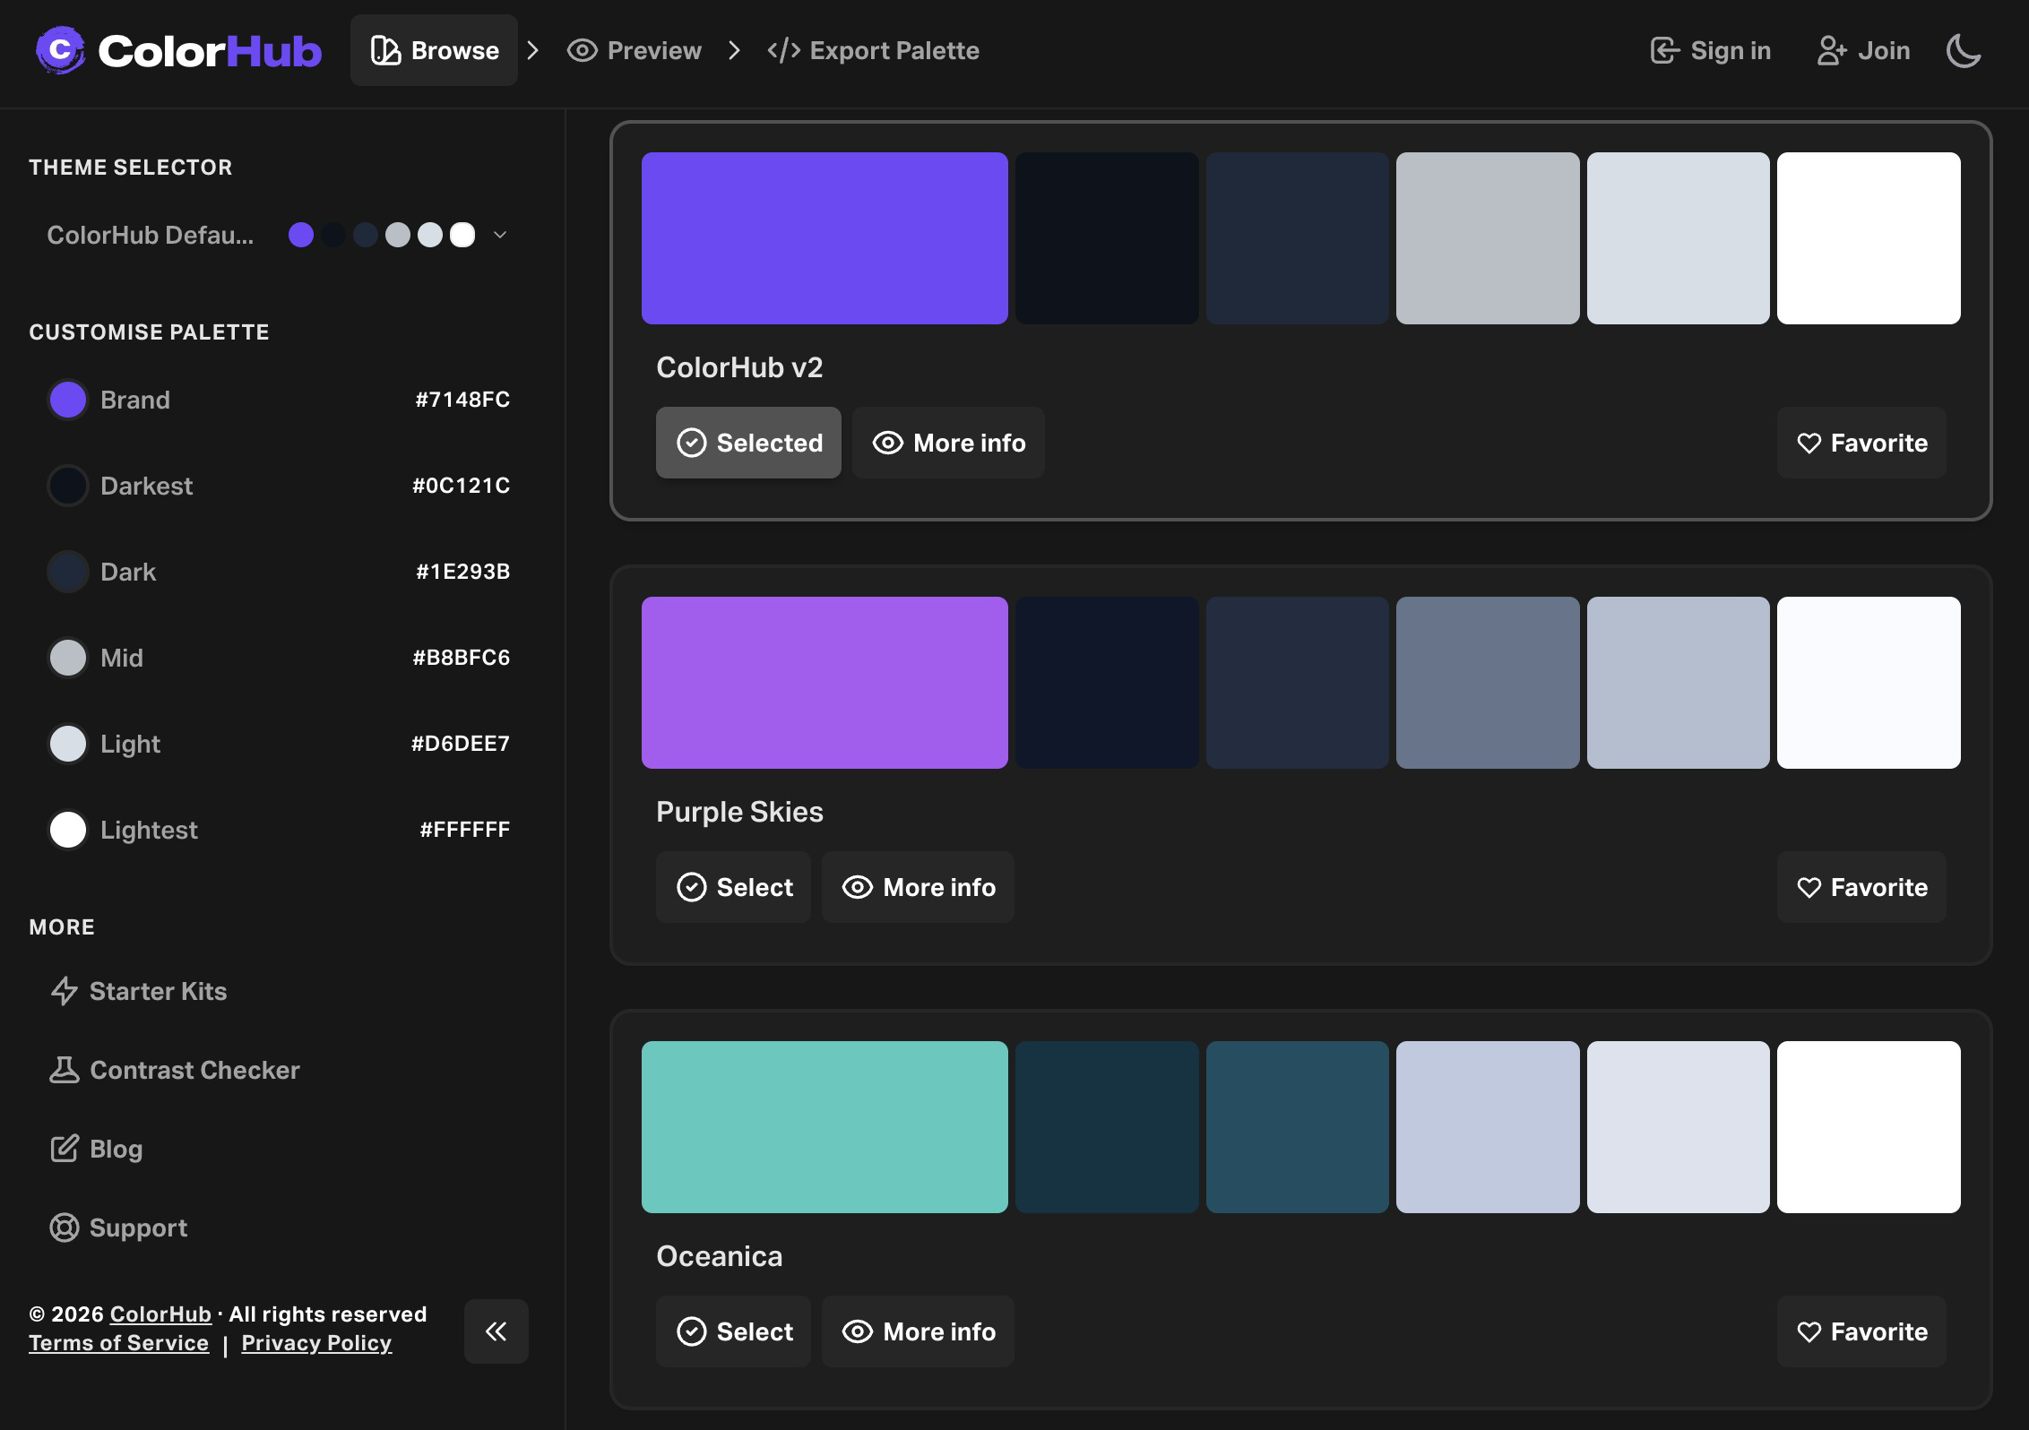2029x1430 pixels.
Task: Expand the ColorHub Default theme dropdown
Action: click(277, 235)
